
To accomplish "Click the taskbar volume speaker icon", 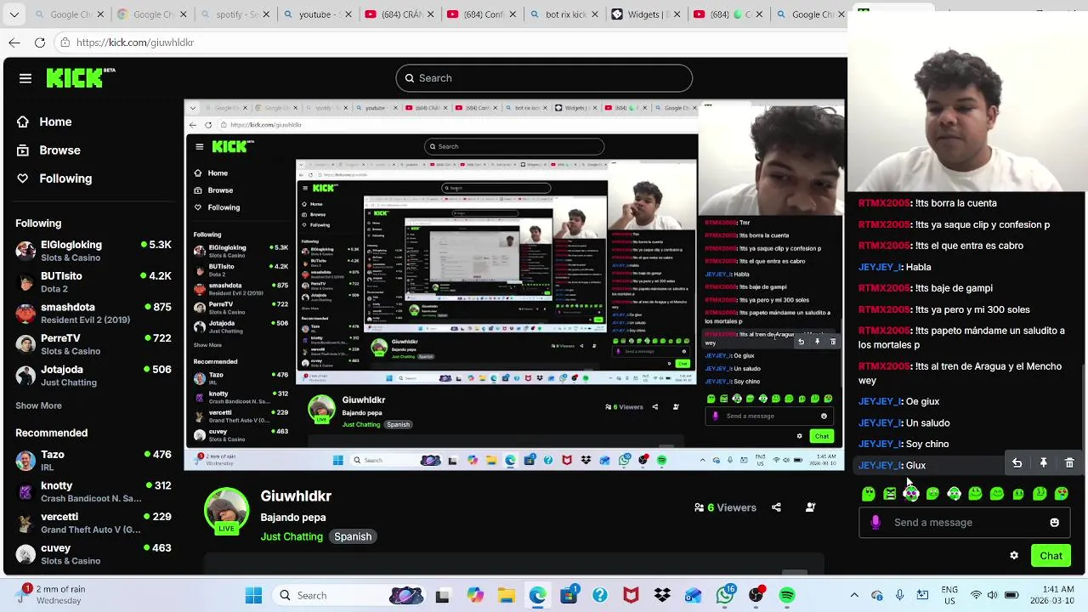I will [994, 596].
